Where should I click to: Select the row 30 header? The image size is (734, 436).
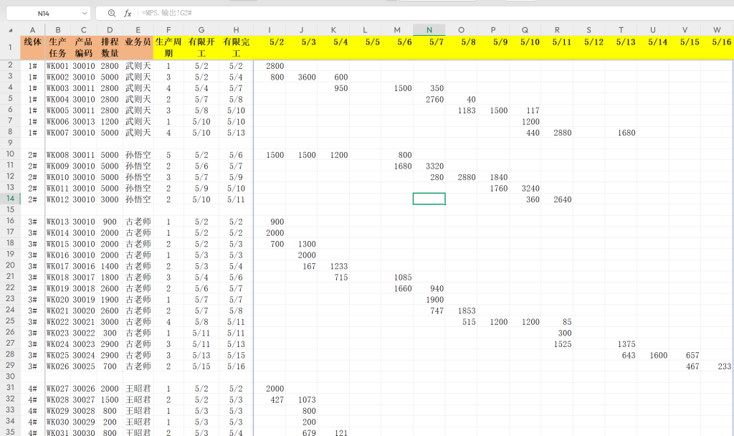click(10, 376)
